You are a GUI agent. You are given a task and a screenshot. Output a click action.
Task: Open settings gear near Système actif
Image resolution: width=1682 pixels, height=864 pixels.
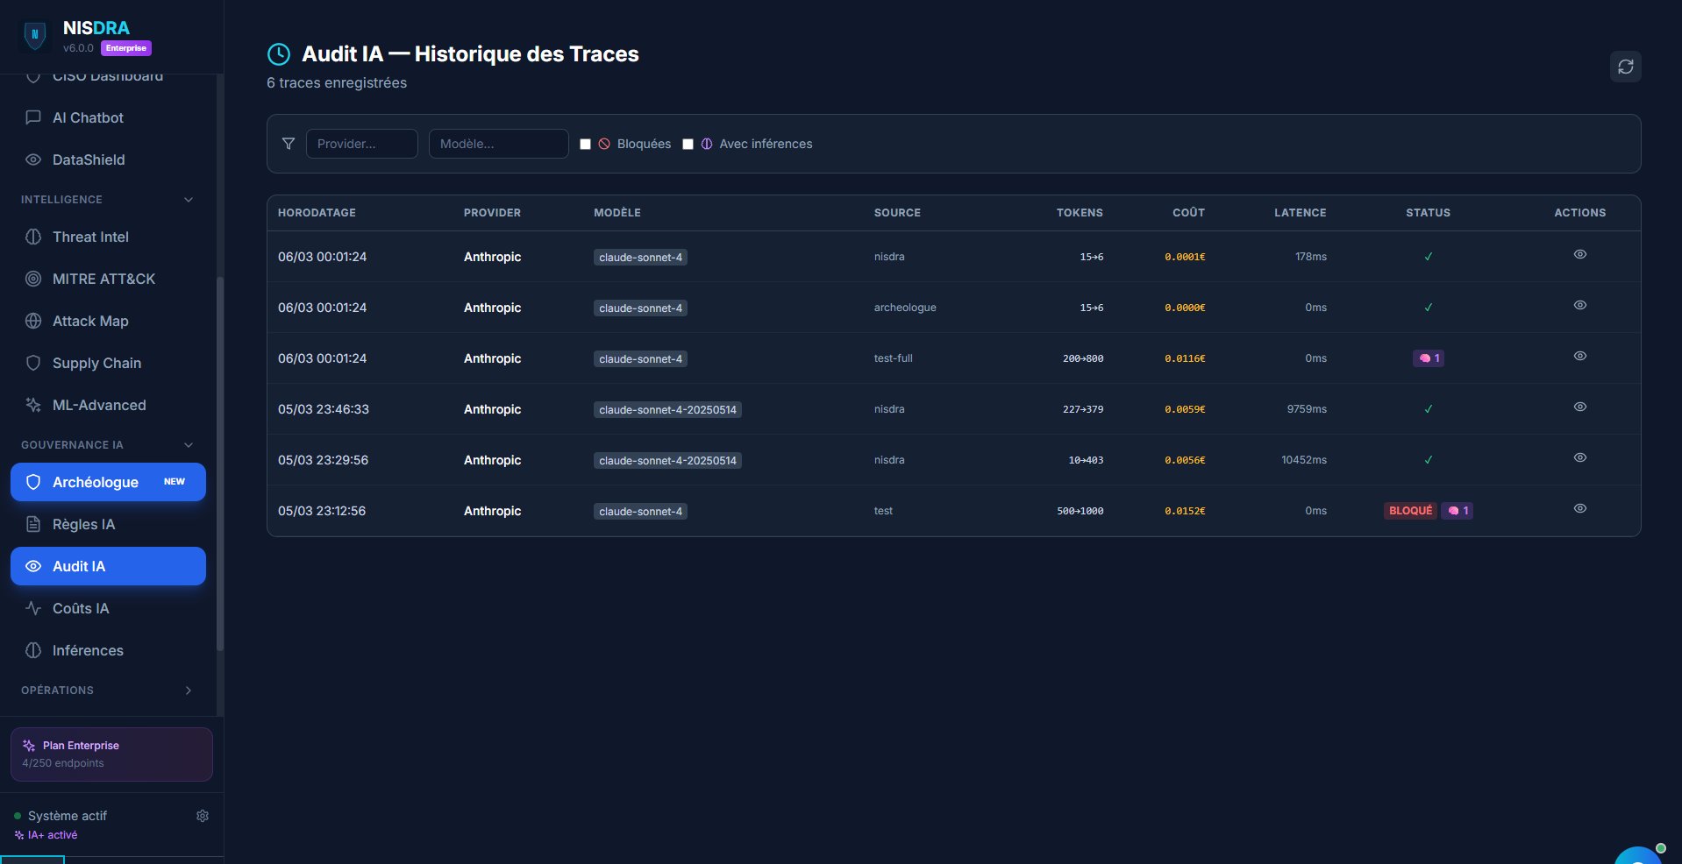click(203, 816)
